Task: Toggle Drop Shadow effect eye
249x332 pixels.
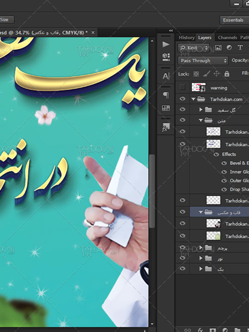Action: pos(224,190)
